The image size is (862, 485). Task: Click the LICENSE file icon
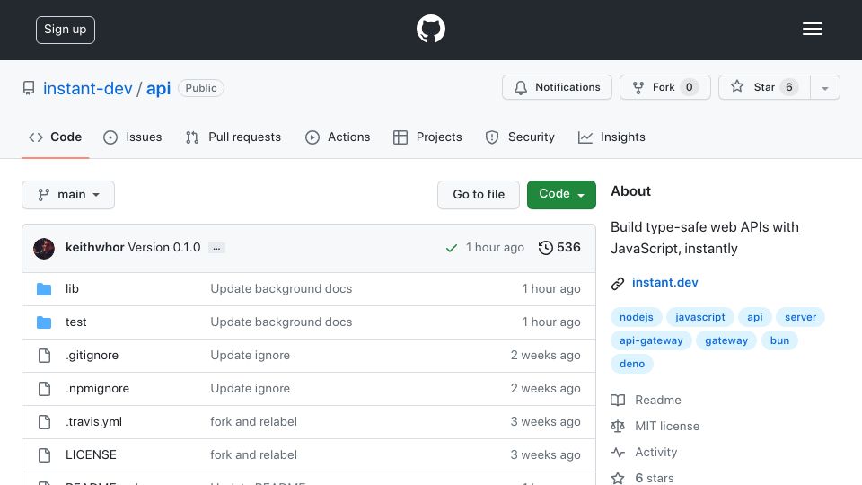pos(45,455)
